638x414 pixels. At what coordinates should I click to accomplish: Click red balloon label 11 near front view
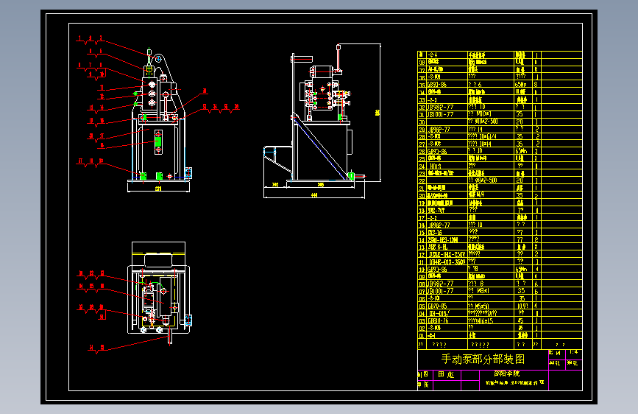102,88
